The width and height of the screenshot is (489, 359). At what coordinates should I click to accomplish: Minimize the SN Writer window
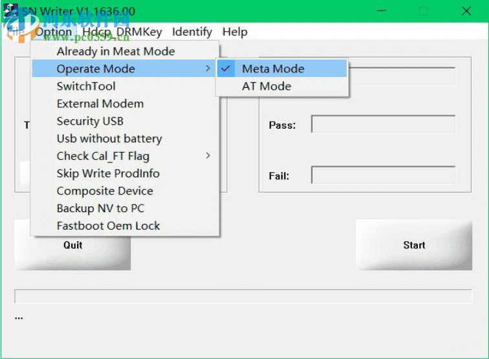tap(382, 11)
